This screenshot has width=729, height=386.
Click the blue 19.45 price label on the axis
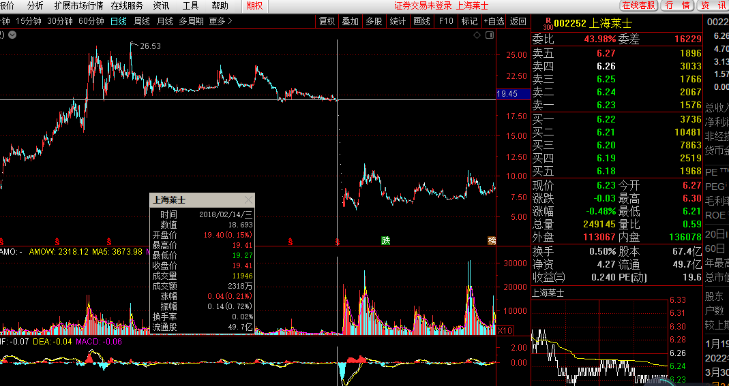tap(507, 95)
